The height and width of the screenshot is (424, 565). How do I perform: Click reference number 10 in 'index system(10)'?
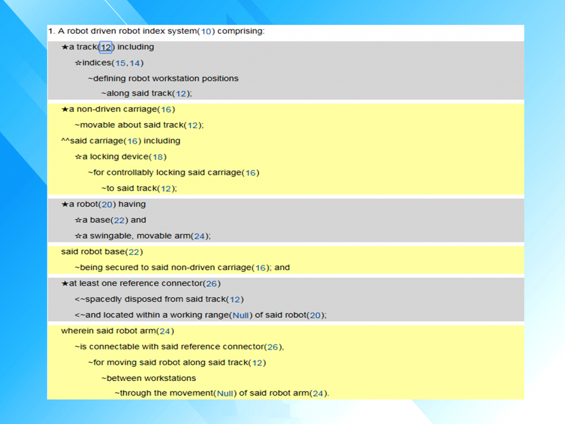pos(206,31)
